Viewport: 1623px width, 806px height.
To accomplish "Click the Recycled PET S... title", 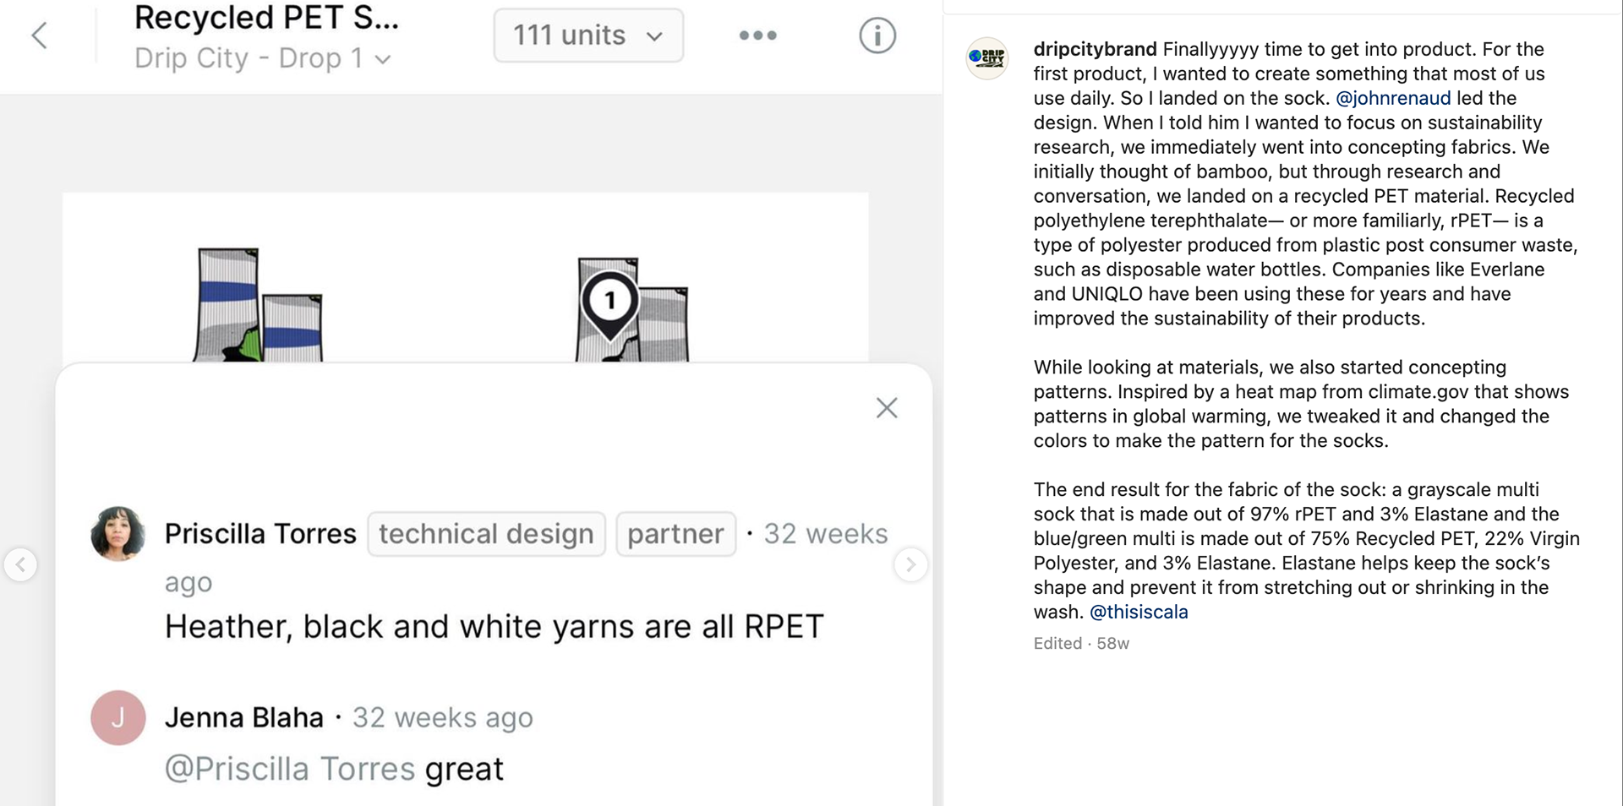I will [266, 18].
